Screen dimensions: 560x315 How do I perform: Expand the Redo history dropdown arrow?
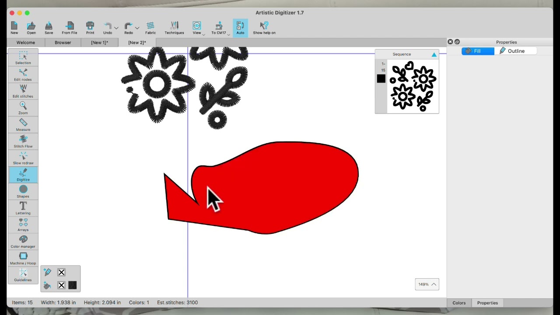coord(137,28)
